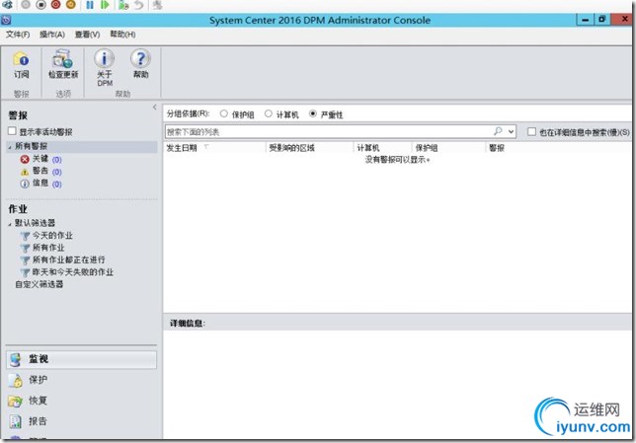Screen dimensions: 636x443
Task: Open the 查看(V) menu
Action: [x=87, y=35]
